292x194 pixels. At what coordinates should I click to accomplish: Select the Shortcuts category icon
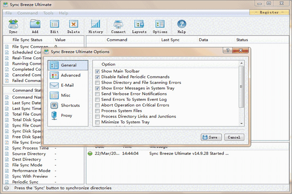point(54,106)
